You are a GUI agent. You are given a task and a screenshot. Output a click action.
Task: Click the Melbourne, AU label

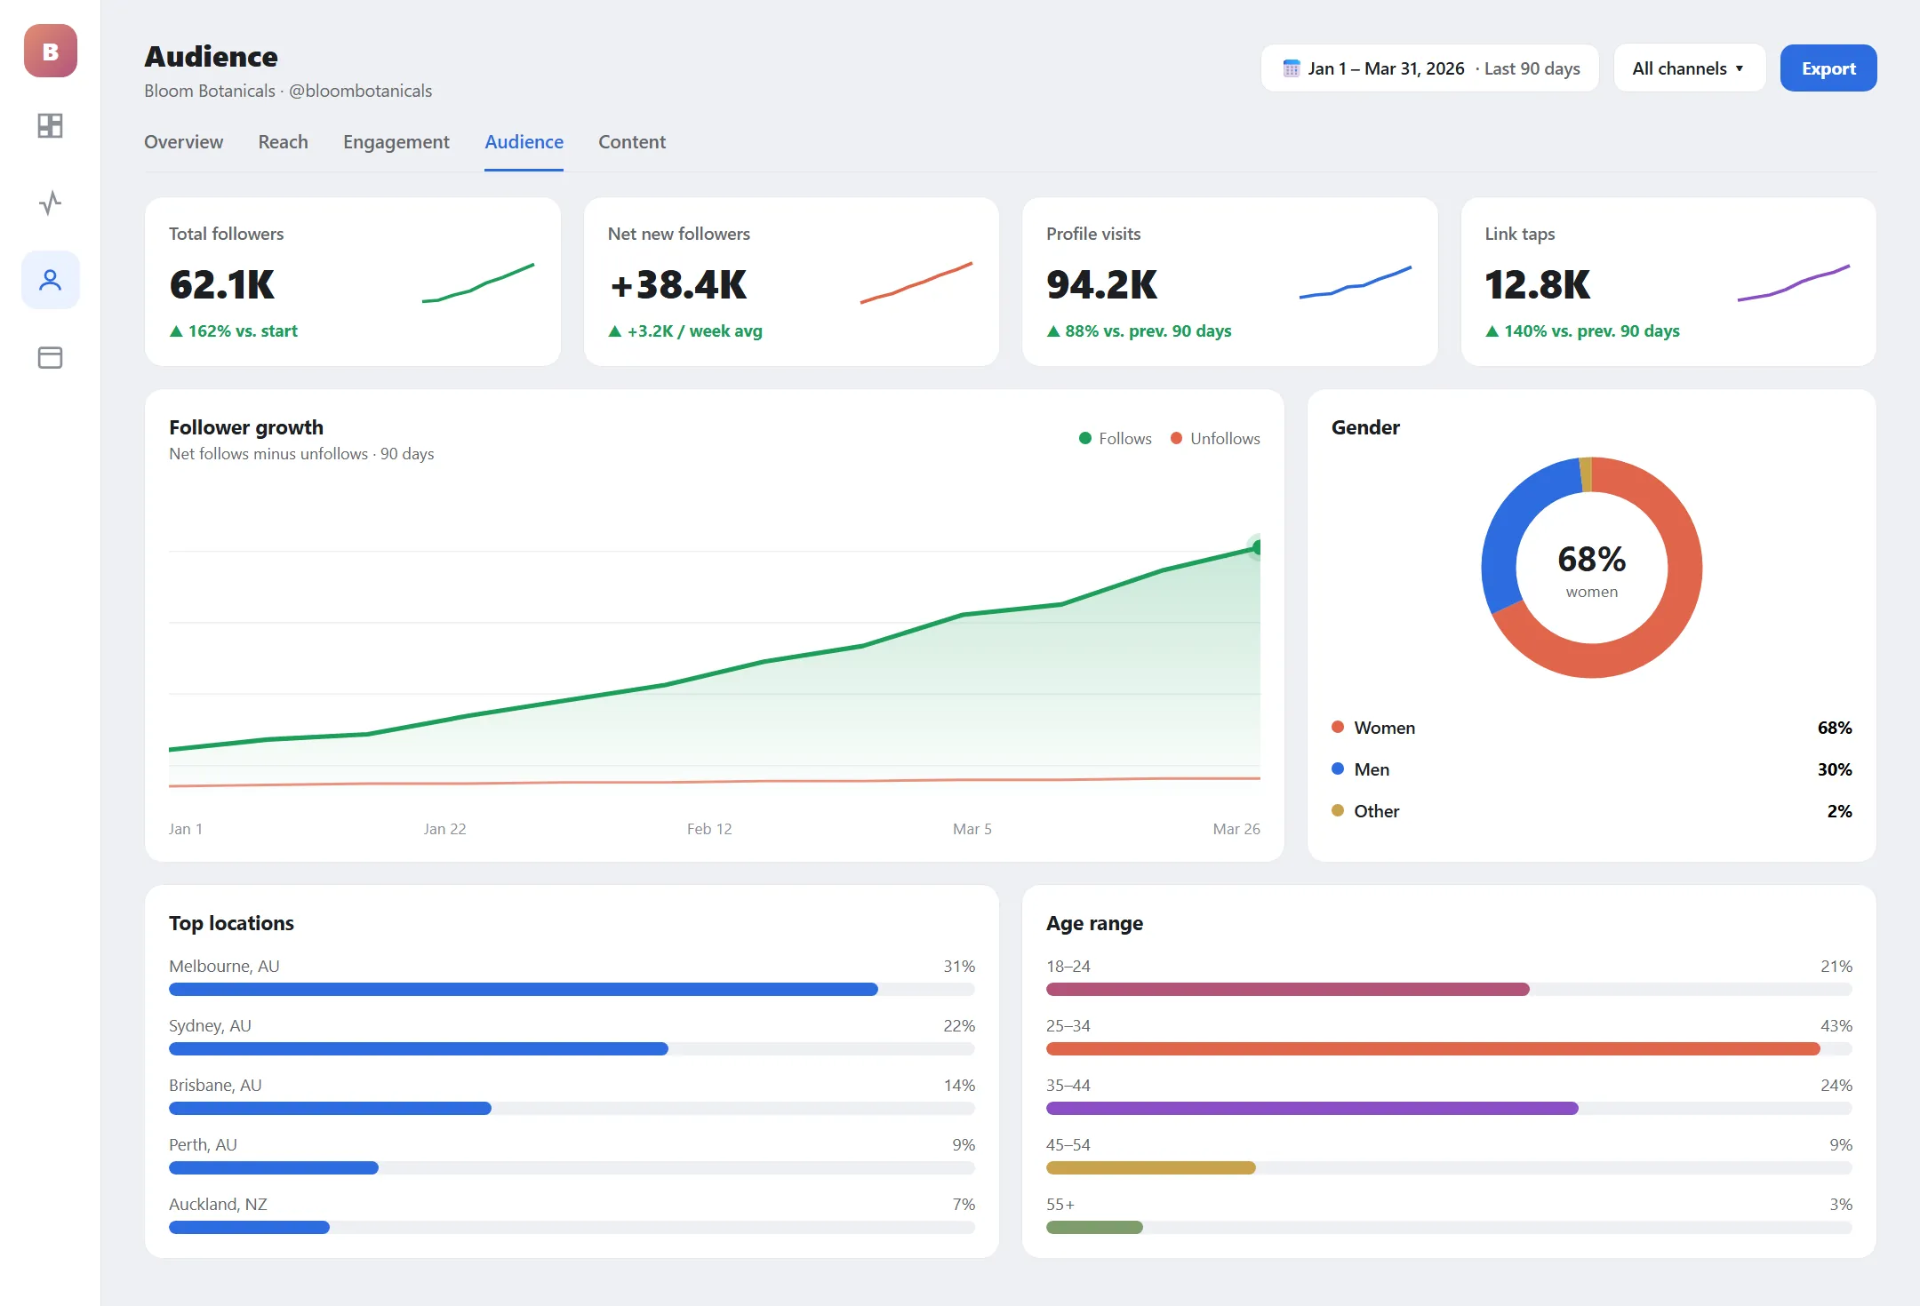pos(224,967)
